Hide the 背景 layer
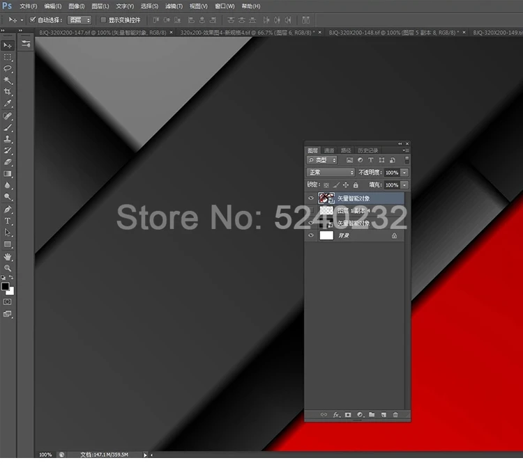The width and height of the screenshot is (523, 465). click(x=311, y=235)
